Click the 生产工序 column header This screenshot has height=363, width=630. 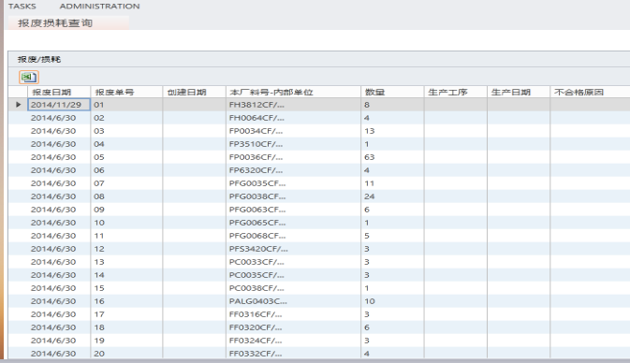click(x=455, y=92)
